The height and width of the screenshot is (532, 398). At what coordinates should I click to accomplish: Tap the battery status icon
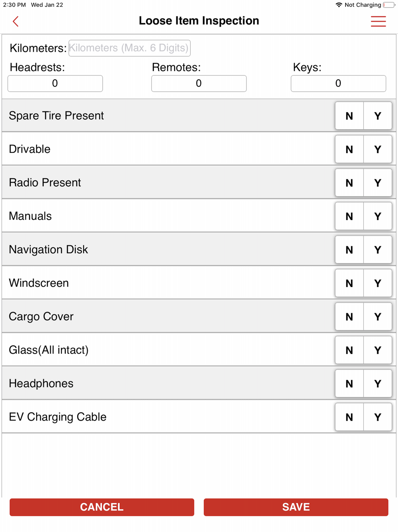point(389,5)
